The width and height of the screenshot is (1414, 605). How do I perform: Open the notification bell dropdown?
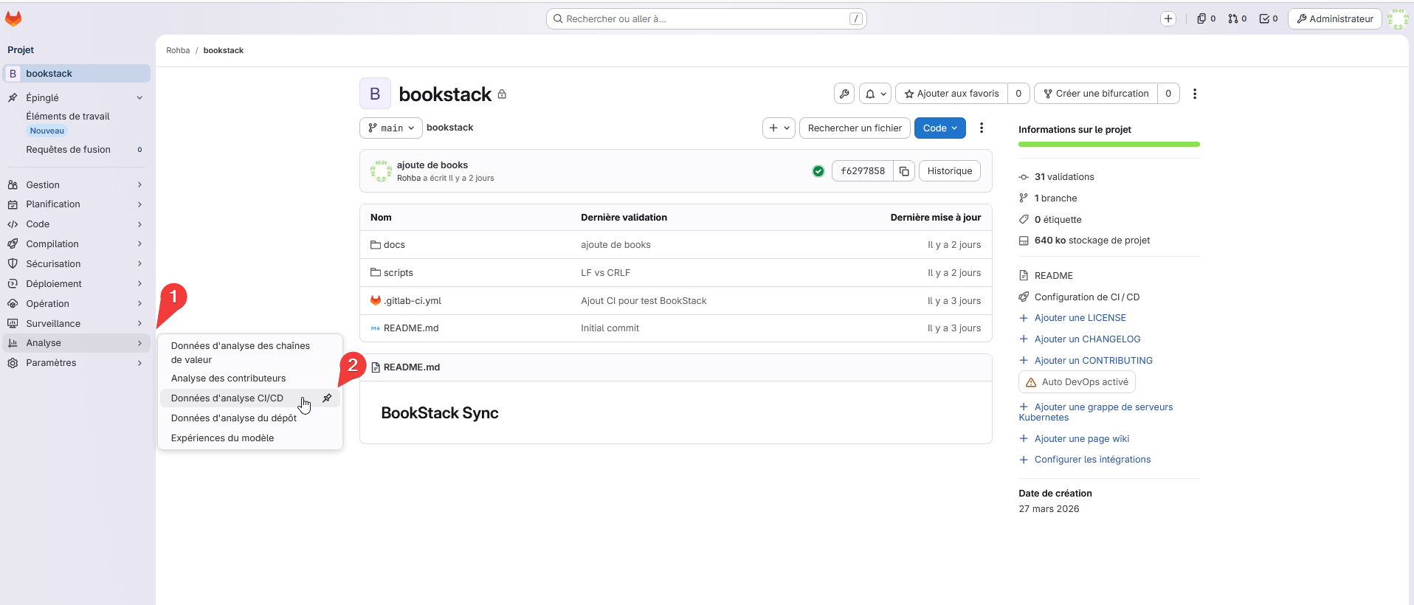(x=875, y=94)
